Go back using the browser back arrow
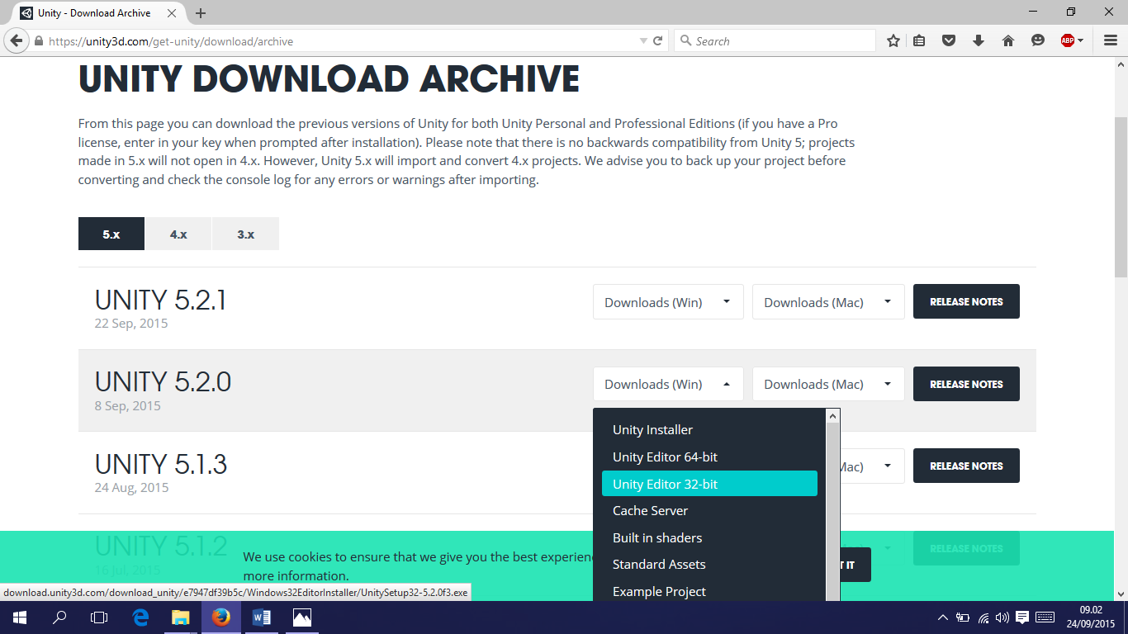Viewport: 1128px width, 634px height. [x=16, y=40]
